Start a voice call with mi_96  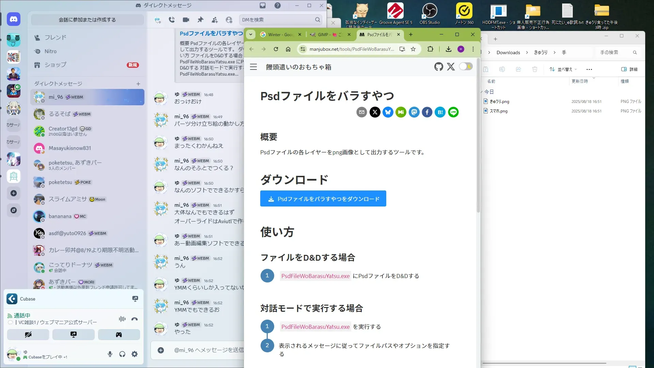(x=172, y=20)
